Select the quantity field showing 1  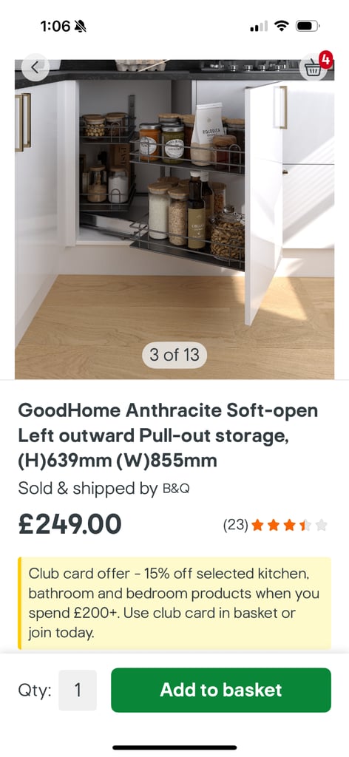pyautogui.click(x=78, y=690)
